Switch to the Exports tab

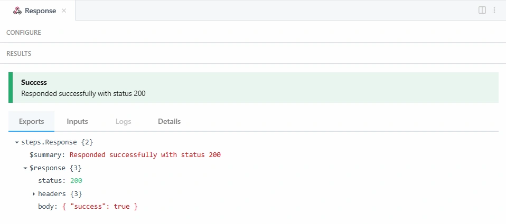coord(31,121)
